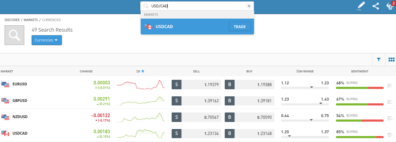
Task: Click USDCAD sentiment bar
Action: 360,137
